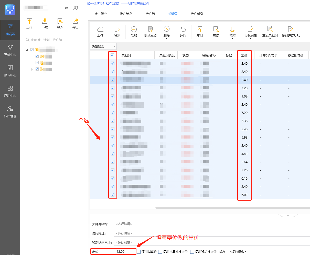Sort by 关键词长度 column header

click(167, 55)
